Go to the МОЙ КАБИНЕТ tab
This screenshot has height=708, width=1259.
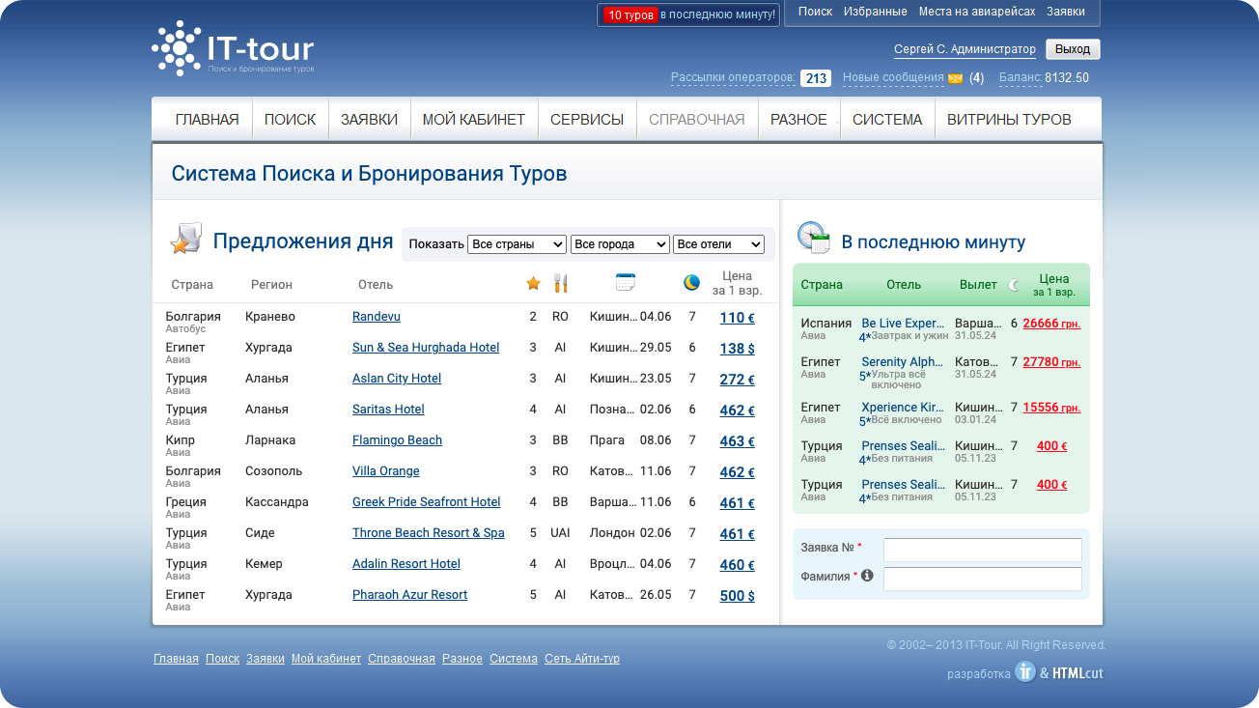coord(474,120)
